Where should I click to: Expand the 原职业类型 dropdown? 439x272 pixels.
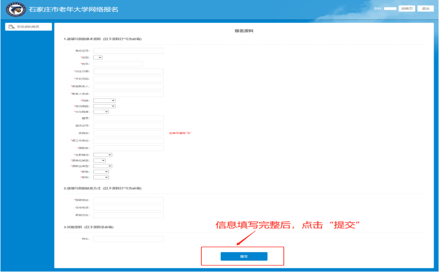pos(102,166)
